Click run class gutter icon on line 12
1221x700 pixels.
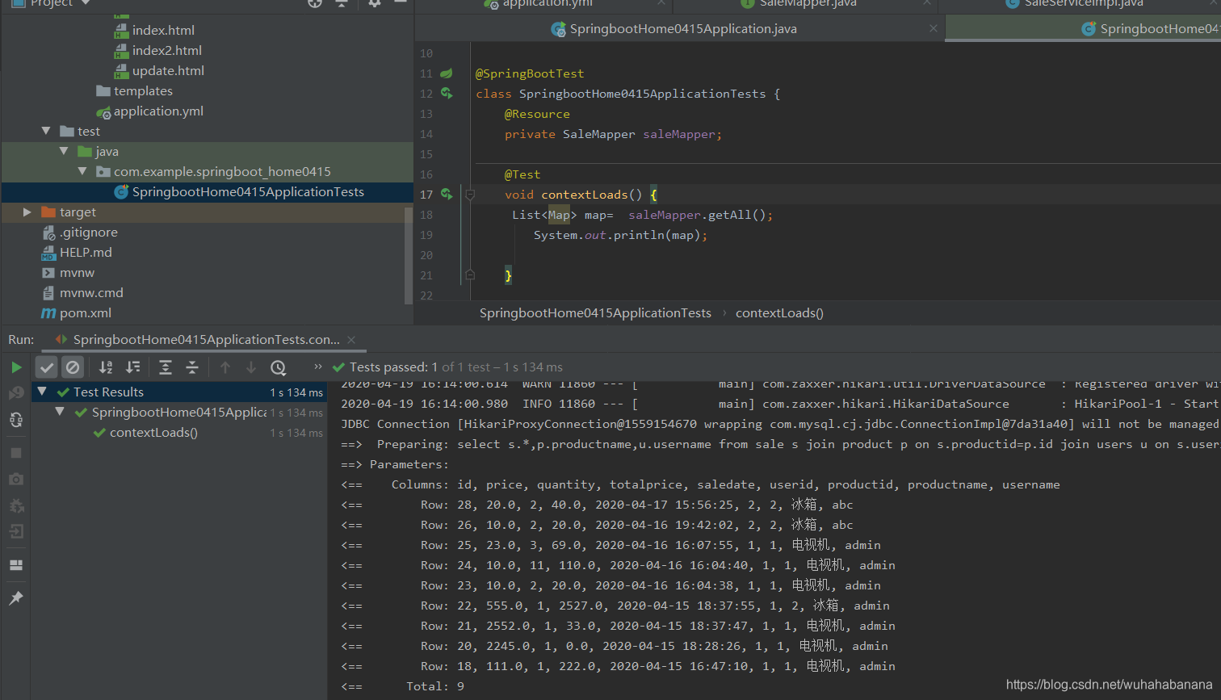tap(446, 94)
